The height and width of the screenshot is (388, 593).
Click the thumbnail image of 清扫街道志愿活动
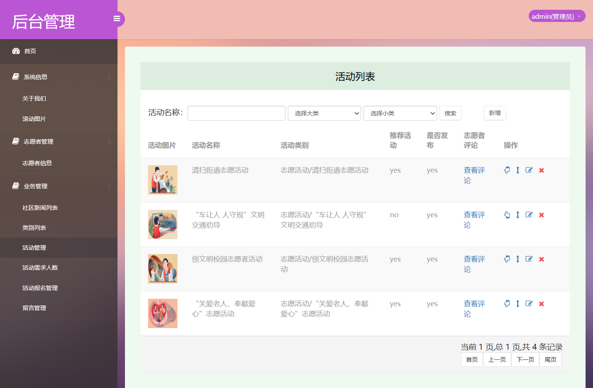tap(163, 180)
